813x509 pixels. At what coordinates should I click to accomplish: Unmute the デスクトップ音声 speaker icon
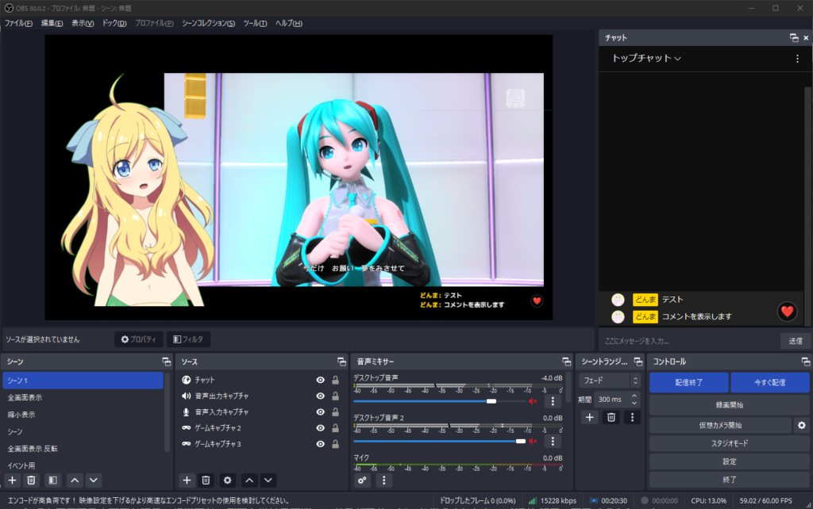[x=533, y=401]
